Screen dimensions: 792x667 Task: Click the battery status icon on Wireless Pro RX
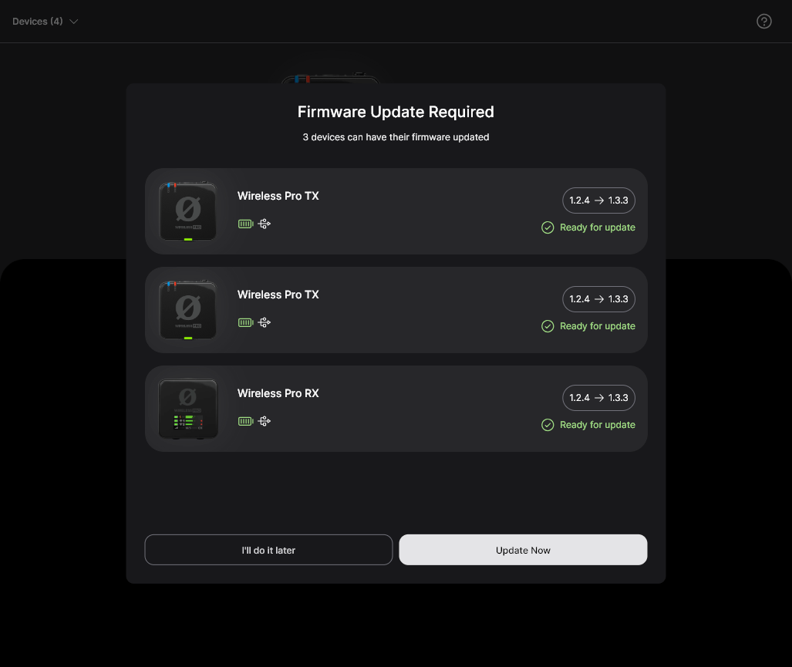(x=245, y=421)
